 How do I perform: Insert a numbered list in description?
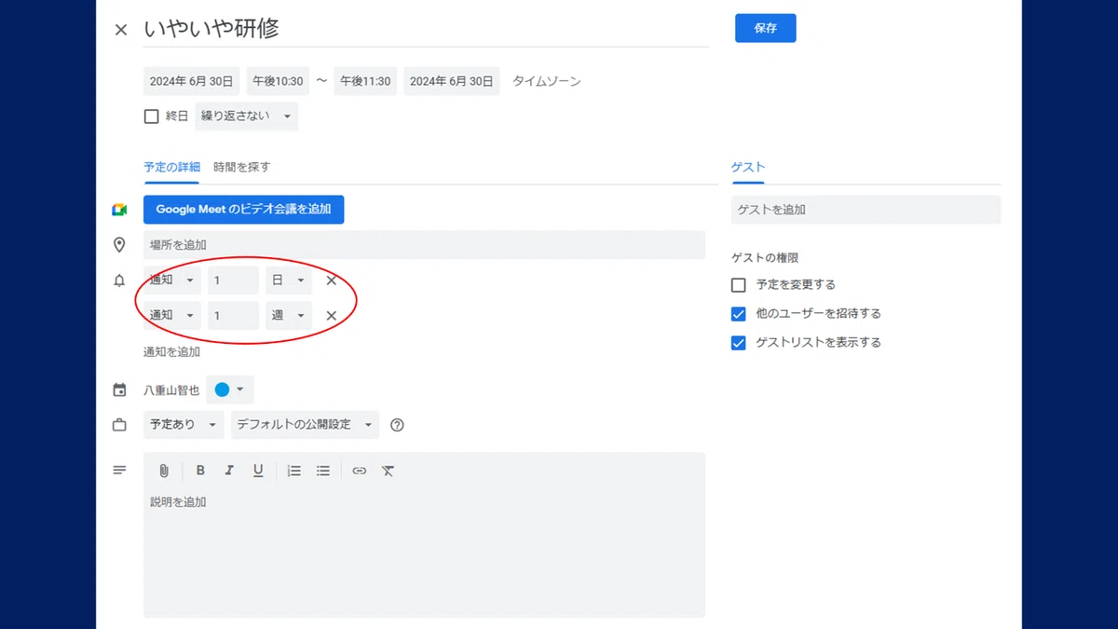pos(294,471)
